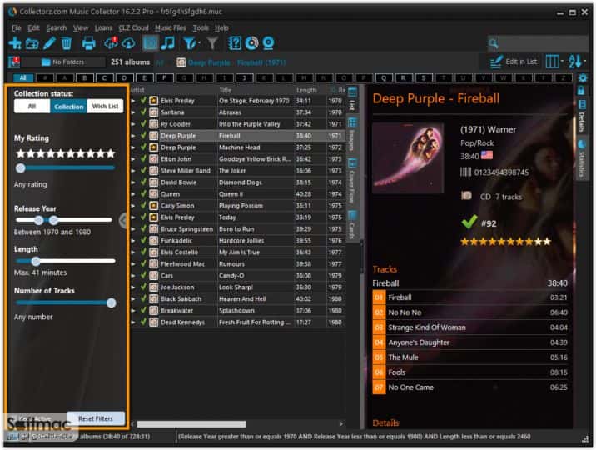Screen dimensions: 596x450
Task: Expand the Santana Abraxas row
Action: [133, 112]
